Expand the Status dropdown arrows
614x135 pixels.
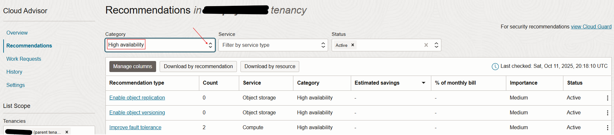(x=436, y=45)
